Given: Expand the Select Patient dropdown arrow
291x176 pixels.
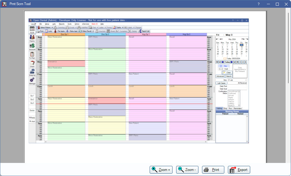Looking at the screenshot, I should point(52,27).
